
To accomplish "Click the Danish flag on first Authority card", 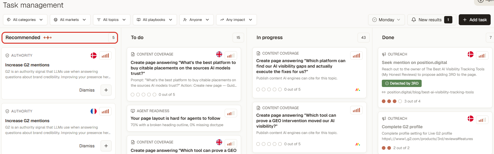I will tap(94, 55).
